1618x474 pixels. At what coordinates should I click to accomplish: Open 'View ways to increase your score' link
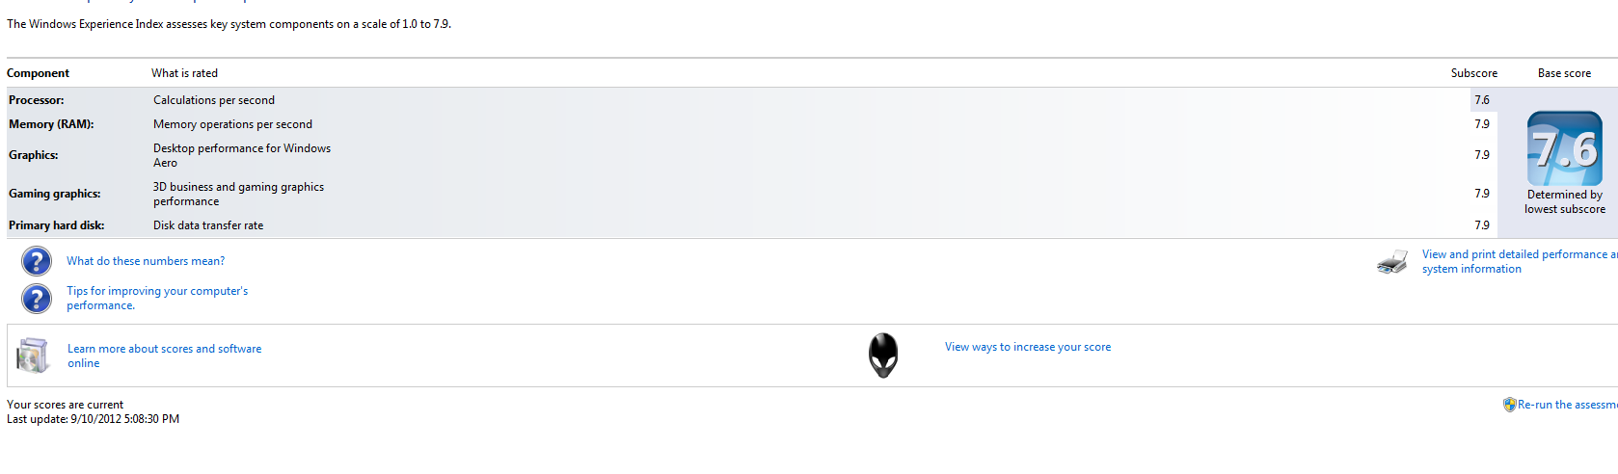[1028, 347]
